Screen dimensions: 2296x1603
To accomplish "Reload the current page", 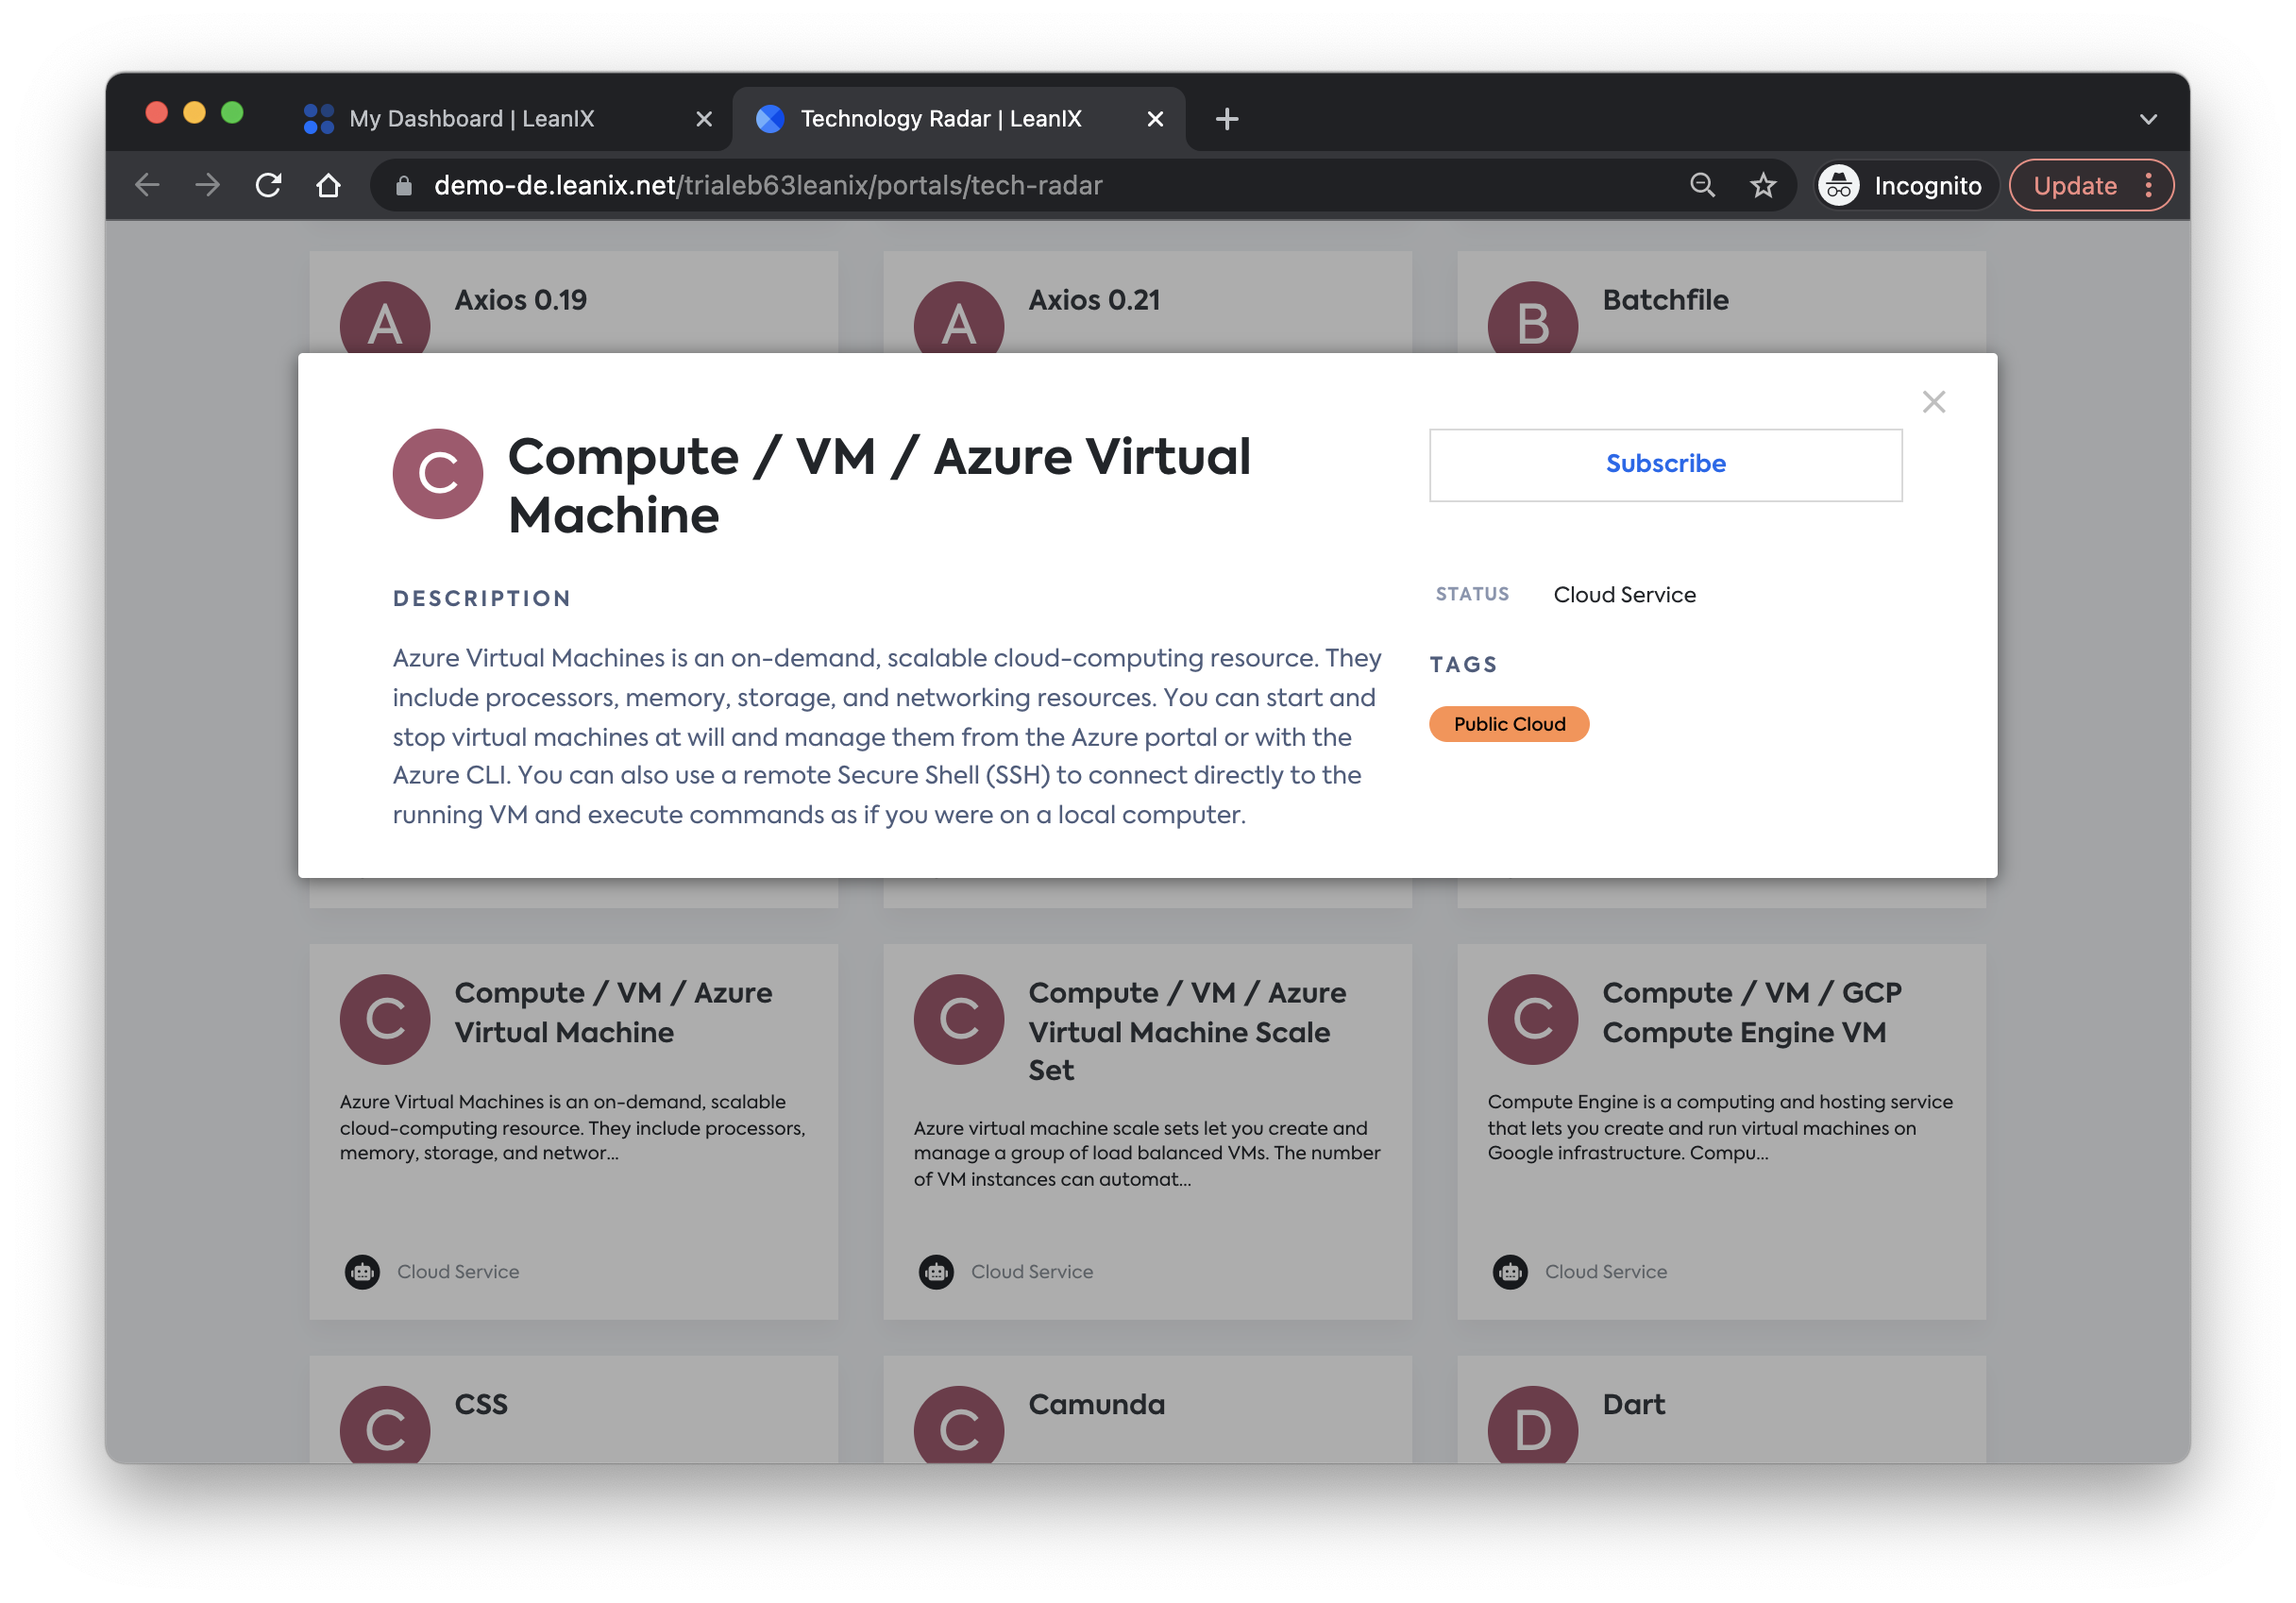I will coord(268,186).
